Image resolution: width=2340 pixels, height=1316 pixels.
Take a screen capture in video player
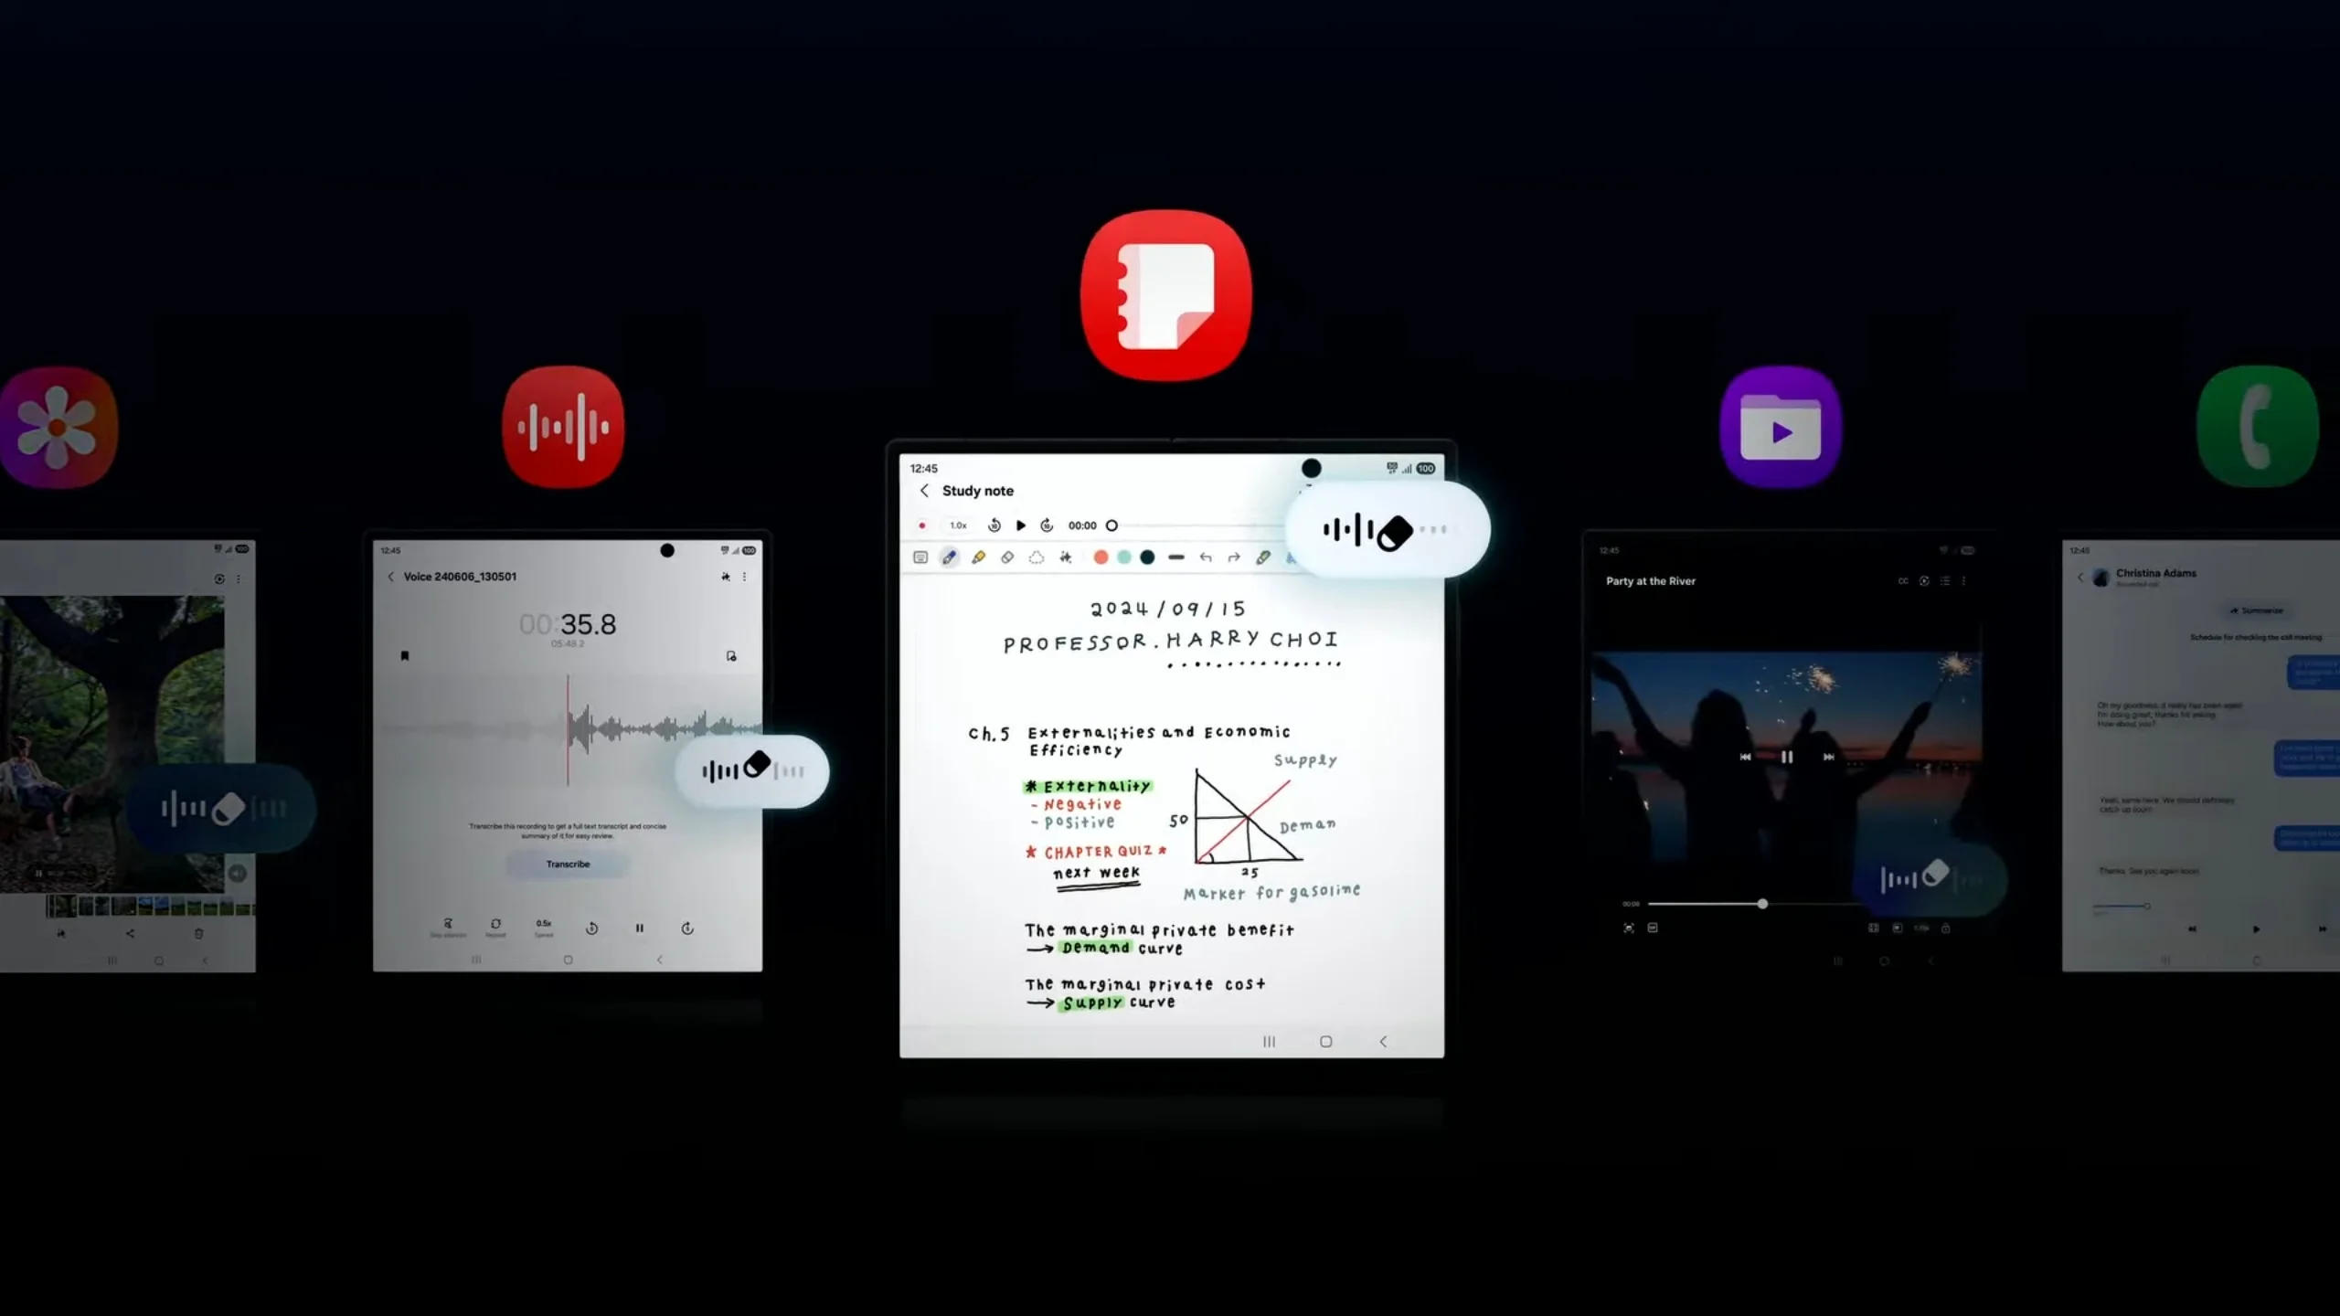click(1629, 928)
